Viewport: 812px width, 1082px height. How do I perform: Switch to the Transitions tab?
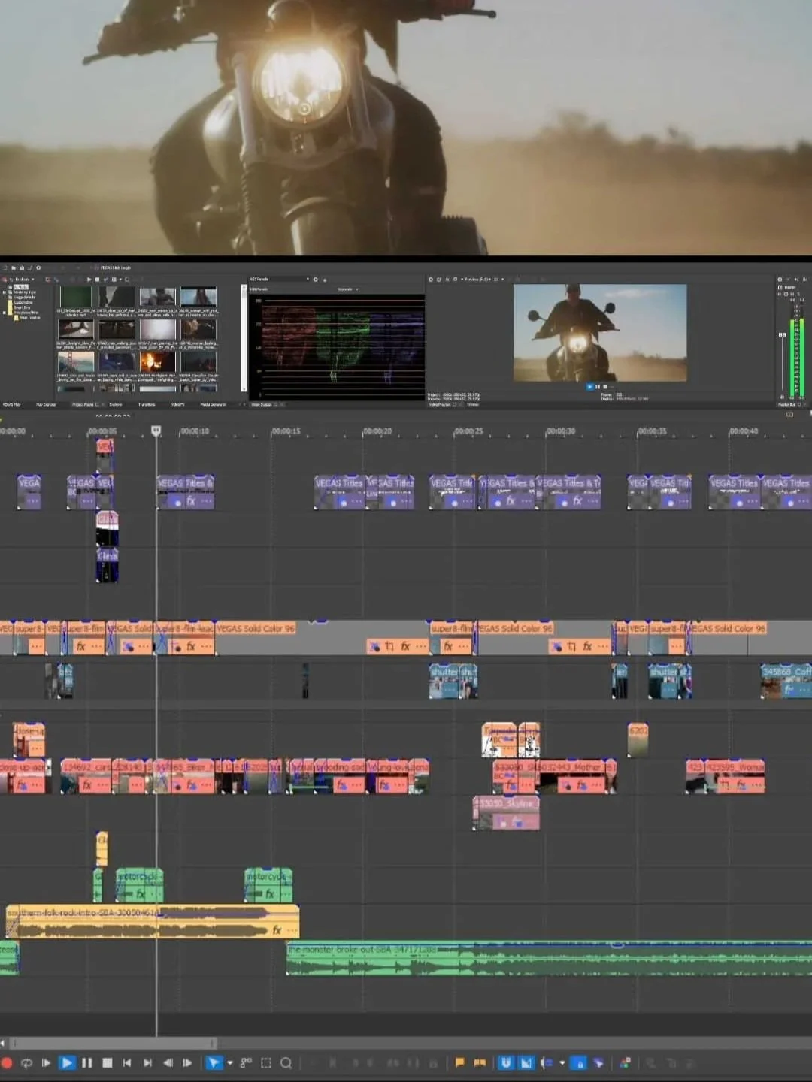[x=147, y=404]
